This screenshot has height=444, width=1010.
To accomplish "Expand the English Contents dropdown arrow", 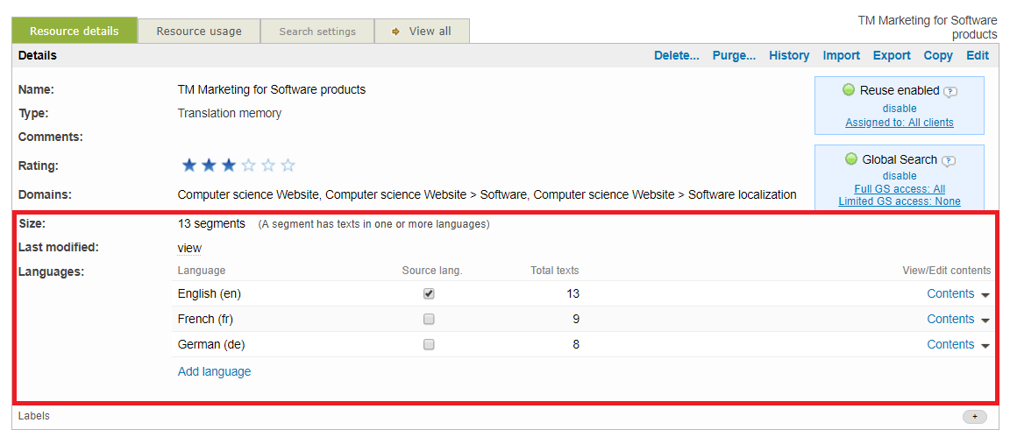I will 985,295.
